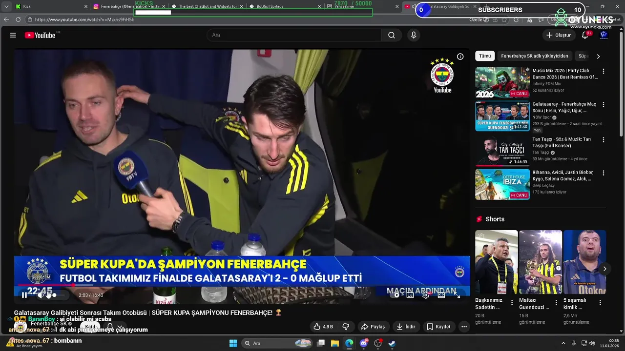
Task: Open Başkanımız Sadettin short
Action: pos(497,262)
